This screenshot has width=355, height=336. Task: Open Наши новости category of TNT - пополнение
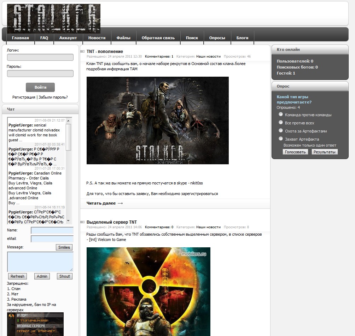pyautogui.click(x=208, y=57)
